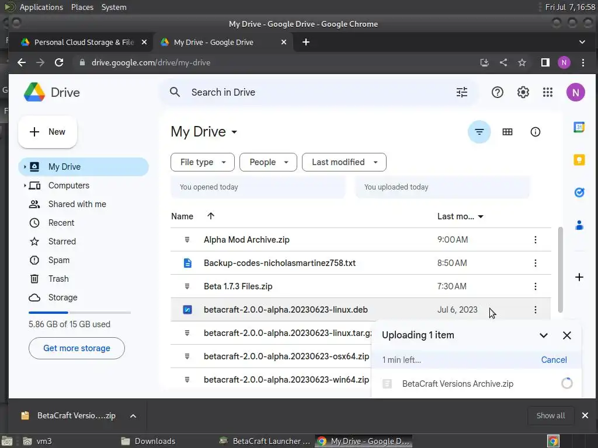Bookmark this page star icon
598x448 pixels.
(x=521, y=62)
